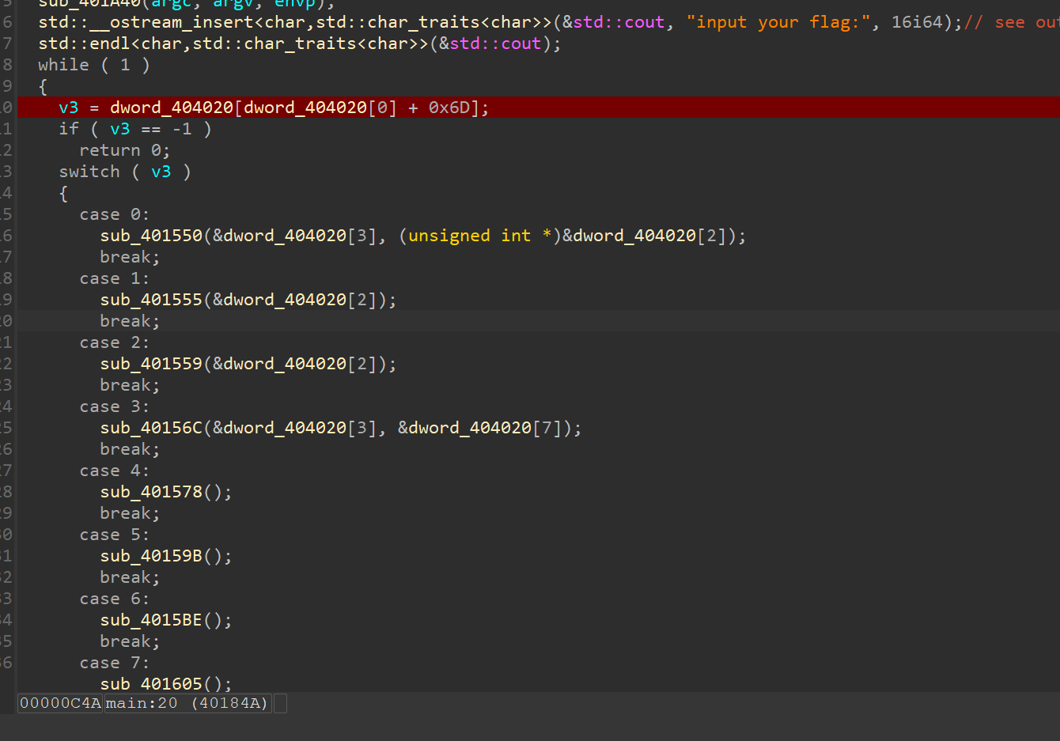Select the 0x6D constant on highlighted line
This screenshot has height=741, width=1060.
pos(449,108)
